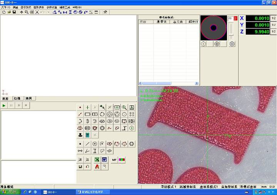This screenshot has height=195, width=277.
Task: Click the red figure icon below Excel
Action: click(x=97, y=167)
